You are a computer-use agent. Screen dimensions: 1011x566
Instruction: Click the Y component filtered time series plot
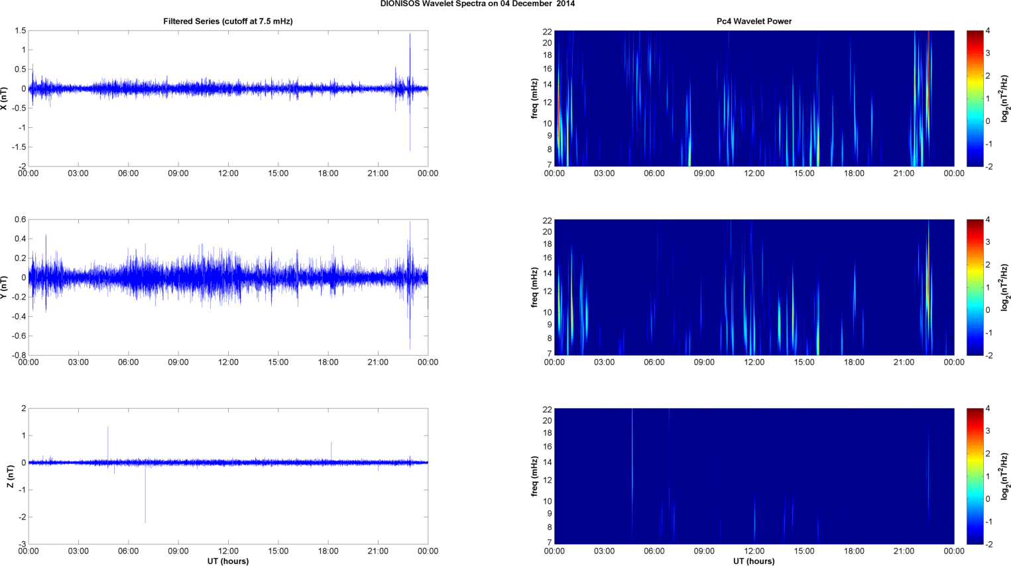(228, 287)
